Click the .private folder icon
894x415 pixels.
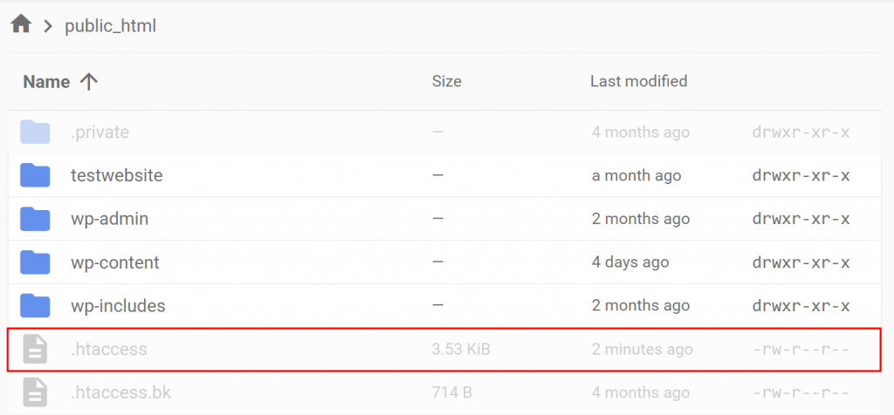(x=35, y=133)
